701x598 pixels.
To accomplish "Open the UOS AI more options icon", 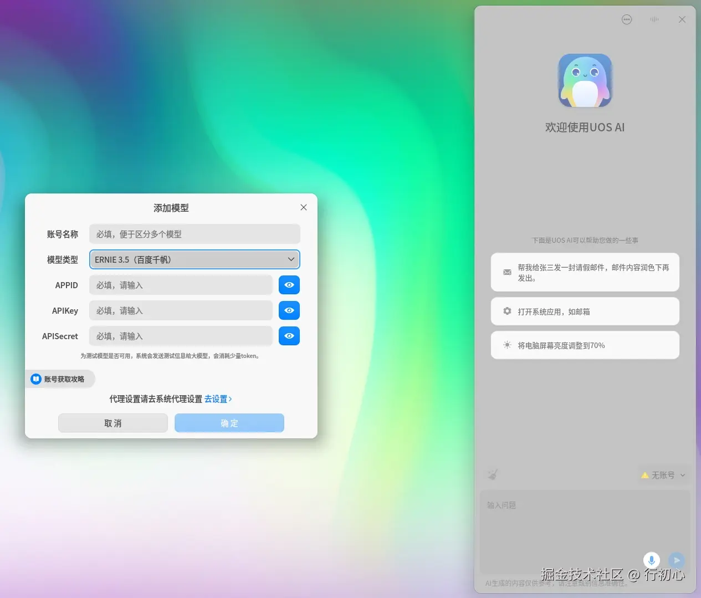I will point(627,19).
